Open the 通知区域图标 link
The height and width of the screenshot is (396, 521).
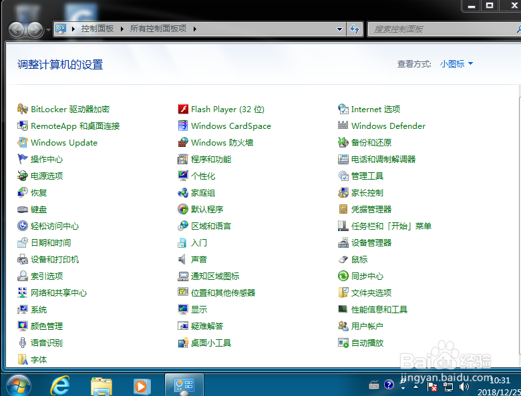pyautogui.click(x=215, y=276)
